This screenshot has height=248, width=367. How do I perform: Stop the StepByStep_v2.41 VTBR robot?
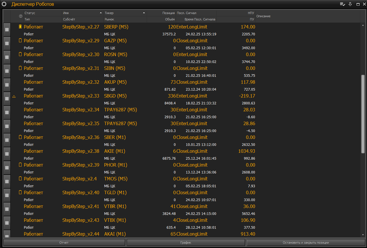click(x=7, y=209)
